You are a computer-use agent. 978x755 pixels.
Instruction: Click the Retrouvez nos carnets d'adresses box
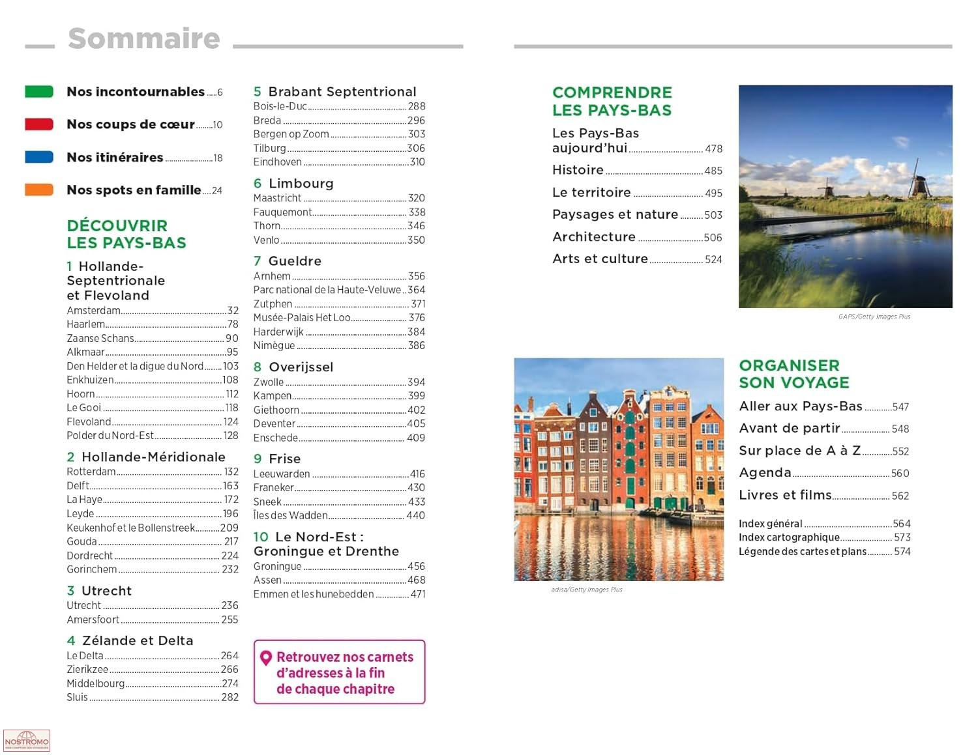point(340,672)
